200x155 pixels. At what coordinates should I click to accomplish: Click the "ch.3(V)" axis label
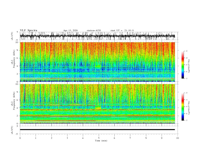12,130
